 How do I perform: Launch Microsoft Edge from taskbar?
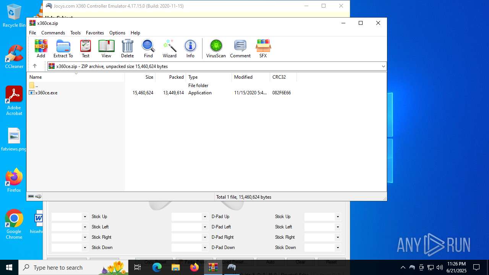click(x=157, y=267)
